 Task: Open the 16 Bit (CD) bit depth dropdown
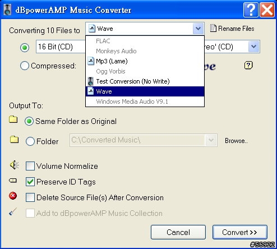(x=61, y=47)
